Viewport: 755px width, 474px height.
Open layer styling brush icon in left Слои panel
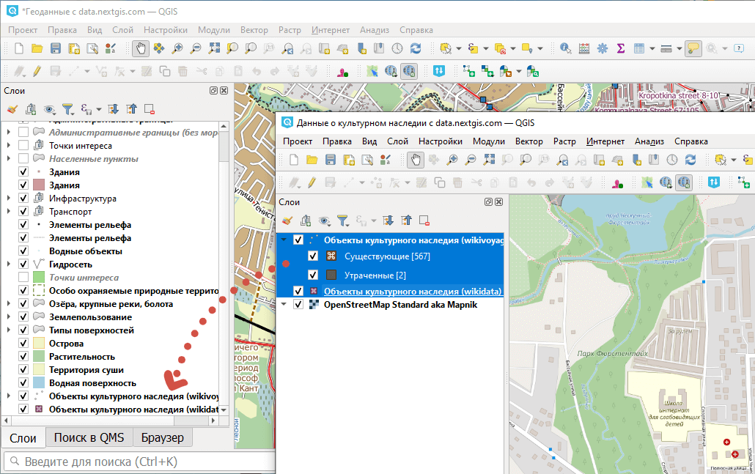pos(12,109)
